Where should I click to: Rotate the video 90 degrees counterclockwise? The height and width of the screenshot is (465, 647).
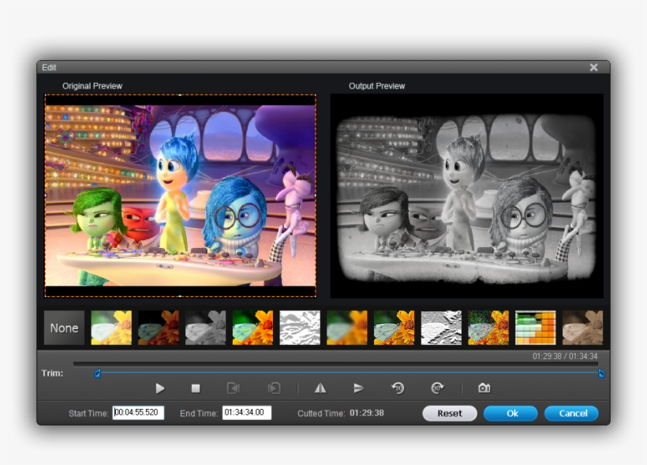[398, 388]
